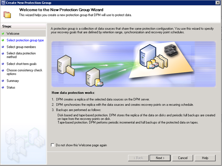
Task: Click the data protection illustration banner
Action: (133, 64)
